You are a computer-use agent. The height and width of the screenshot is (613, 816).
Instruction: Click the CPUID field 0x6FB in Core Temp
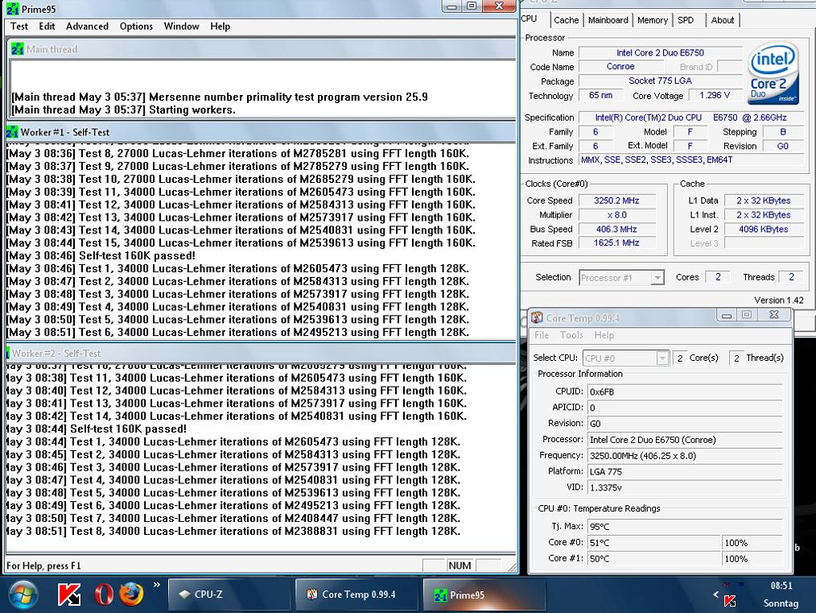tap(685, 391)
